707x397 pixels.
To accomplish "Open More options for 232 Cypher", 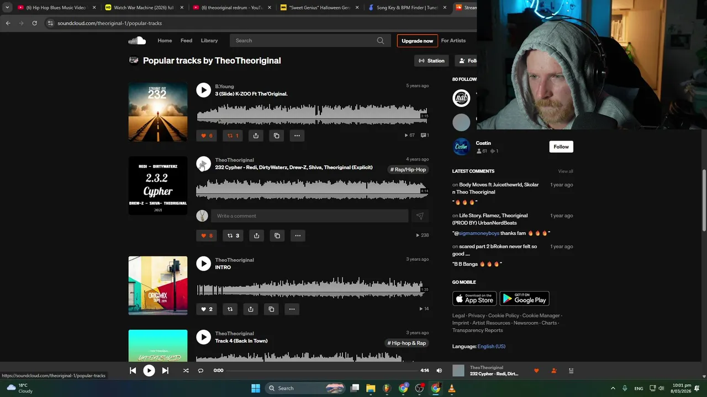I will [x=298, y=235].
